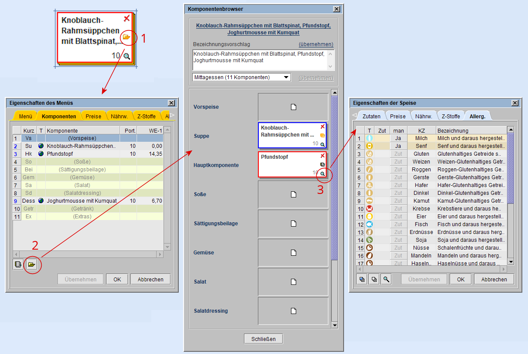Image resolution: width=528 pixels, height=354 pixels.
Task: Switch to the Preise tab in Eigenschaften des Menüs
Action: 93,116
